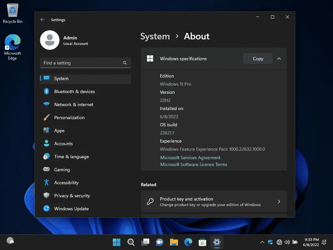Click the Admin profile avatar
The image size is (333, 250).
coord(50,40)
